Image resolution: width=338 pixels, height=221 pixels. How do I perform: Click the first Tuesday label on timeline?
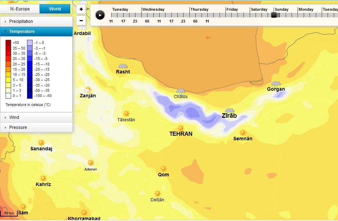[x=120, y=9]
